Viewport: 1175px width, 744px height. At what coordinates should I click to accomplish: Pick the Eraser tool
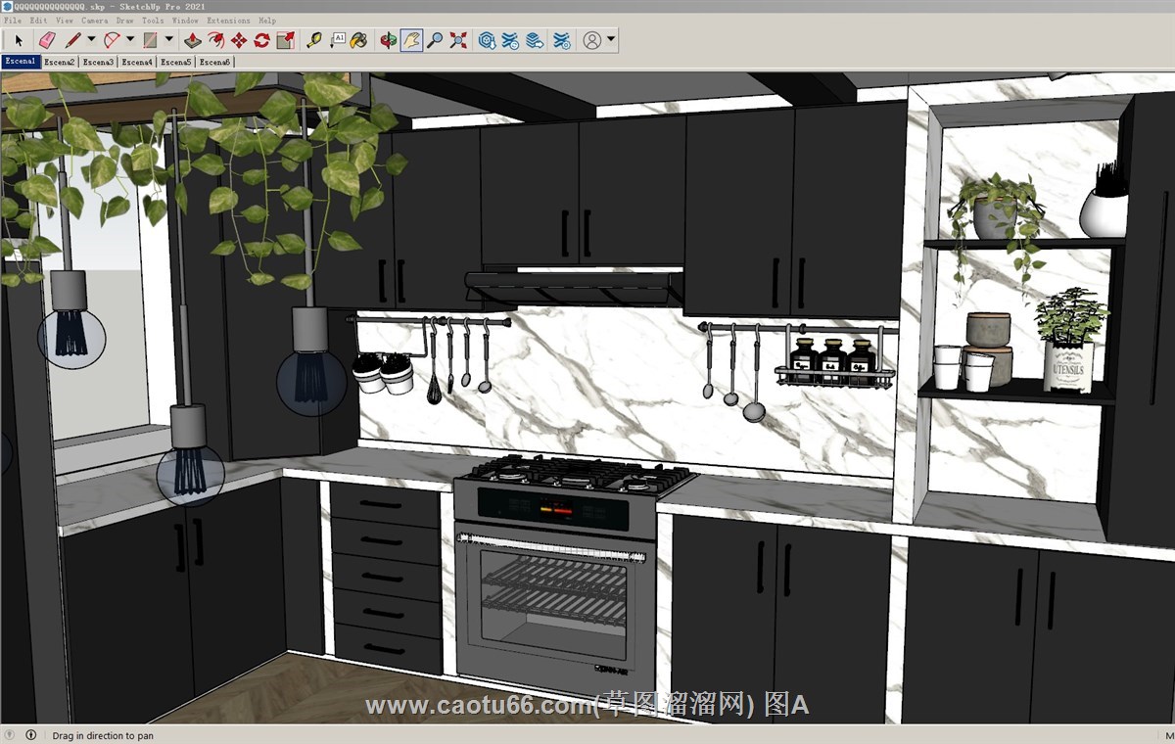click(x=46, y=40)
